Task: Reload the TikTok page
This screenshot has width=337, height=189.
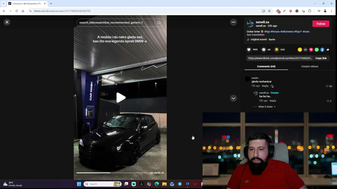Action: click(x=17, y=11)
